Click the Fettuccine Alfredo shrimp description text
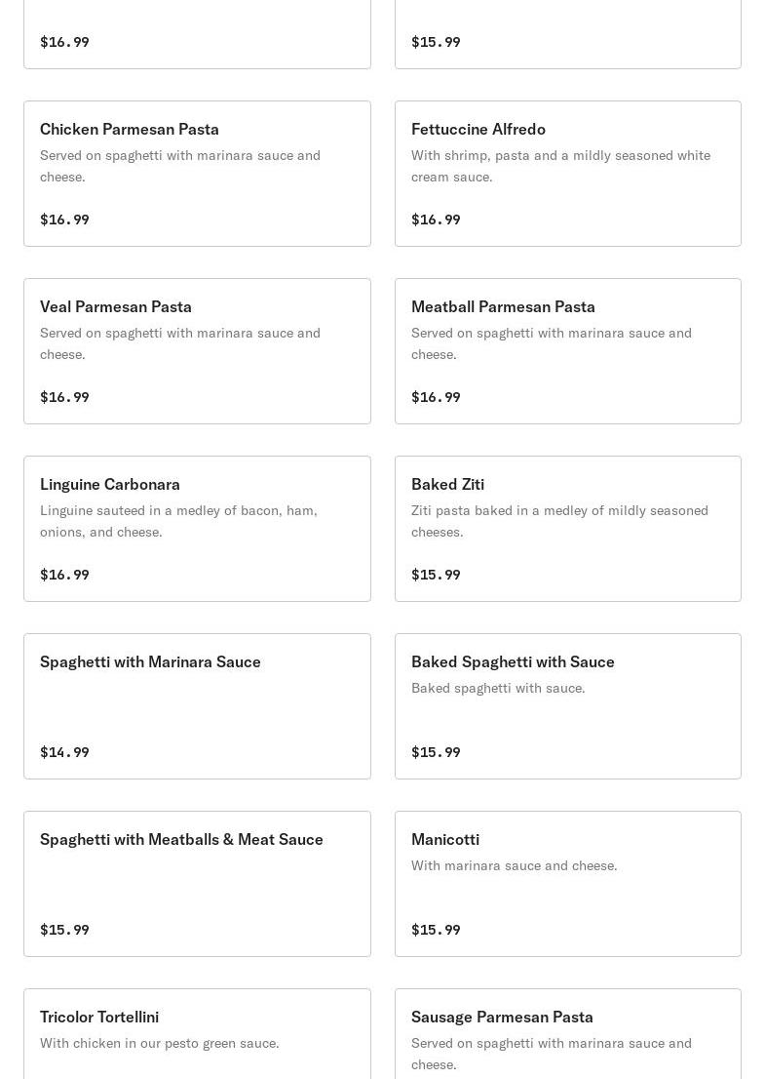The width and height of the screenshot is (765, 1079). click(560, 166)
